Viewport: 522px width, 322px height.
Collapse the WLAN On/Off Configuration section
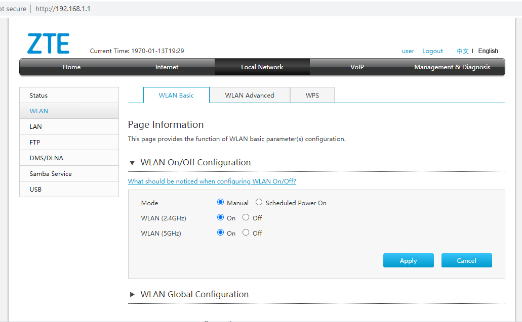tap(132, 162)
